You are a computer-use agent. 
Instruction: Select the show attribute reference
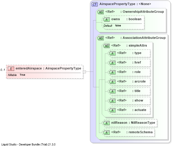(129, 101)
